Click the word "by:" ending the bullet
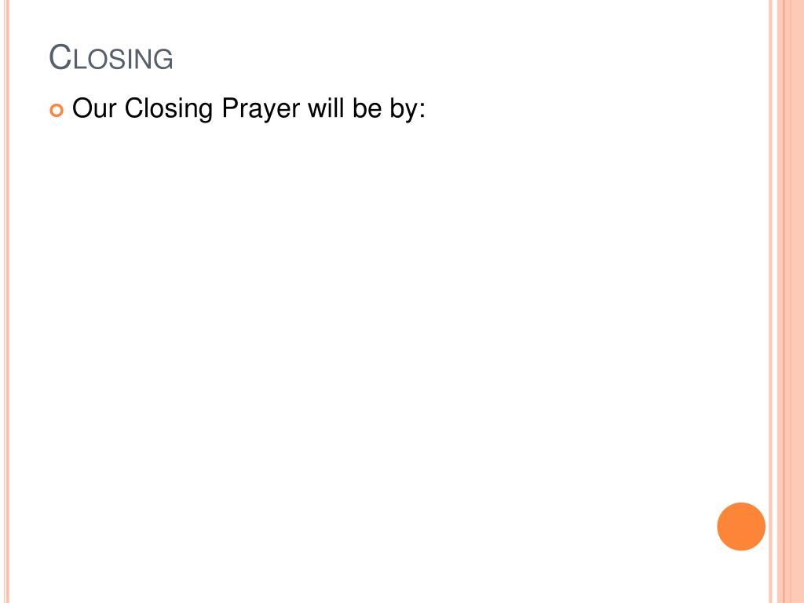This screenshot has height=603, width=804. click(x=407, y=109)
